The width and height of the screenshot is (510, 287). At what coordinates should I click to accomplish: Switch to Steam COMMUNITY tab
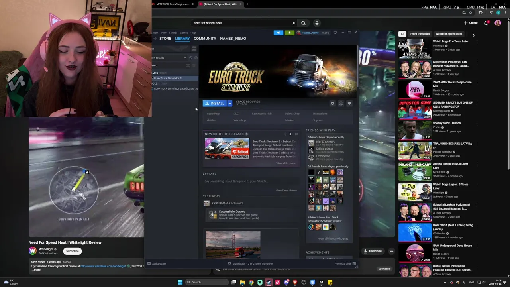pos(205,39)
